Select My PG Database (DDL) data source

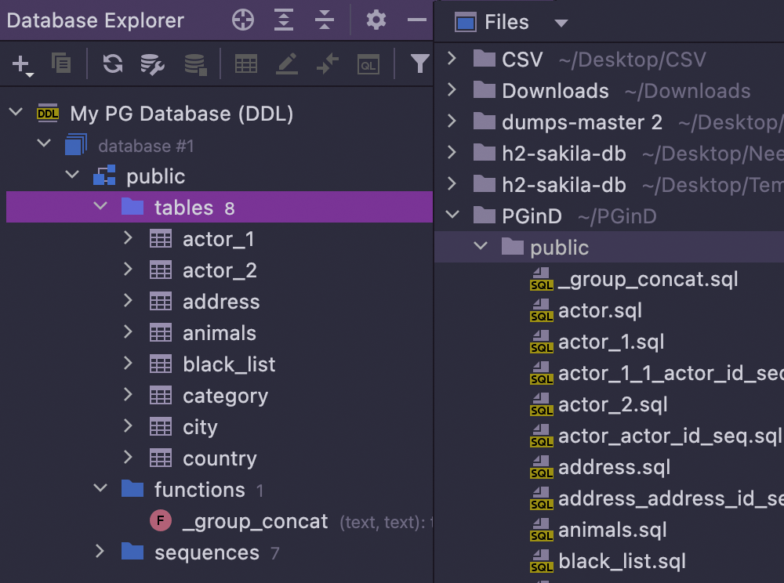point(181,114)
